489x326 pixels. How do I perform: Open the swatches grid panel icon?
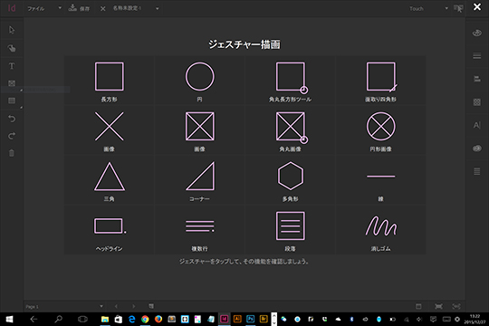click(477, 102)
